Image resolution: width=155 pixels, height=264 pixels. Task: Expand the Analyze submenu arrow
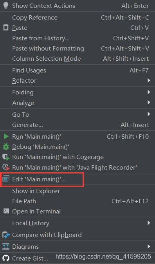(x=149, y=102)
